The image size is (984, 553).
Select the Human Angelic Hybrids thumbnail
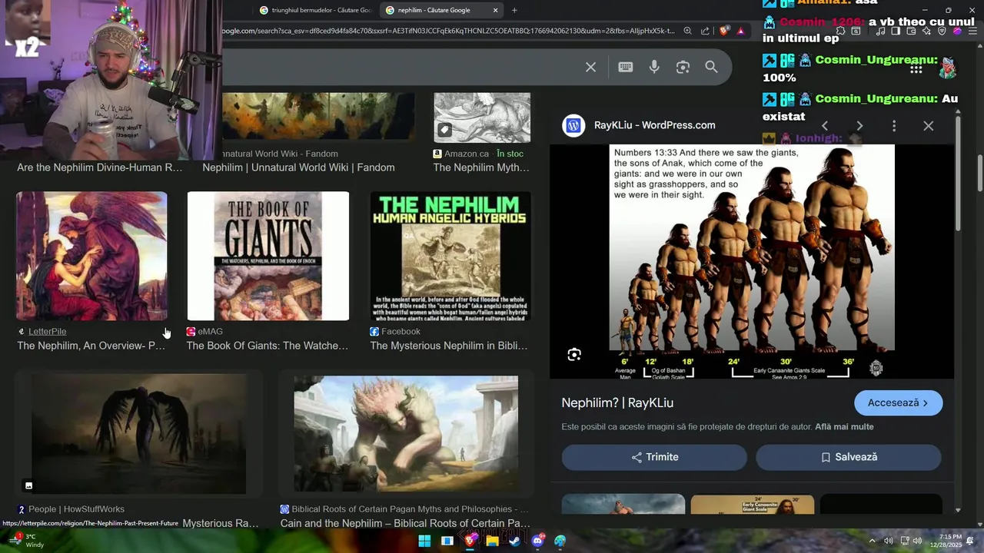(x=450, y=257)
